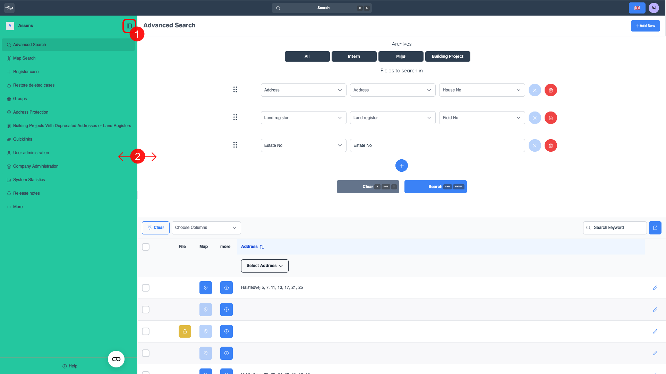Select the checkbox in locked row
Screen dimensions: 666x374
146,331
